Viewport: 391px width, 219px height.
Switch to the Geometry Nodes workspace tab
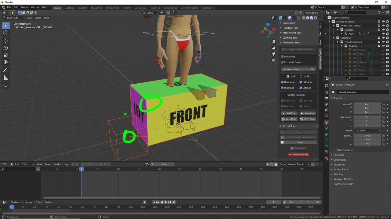(189, 8)
